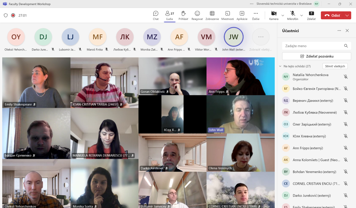Viewport: 356px width, 208px height.
Task: Open Miestnosti breakout rooms
Action: [x=227, y=15]
